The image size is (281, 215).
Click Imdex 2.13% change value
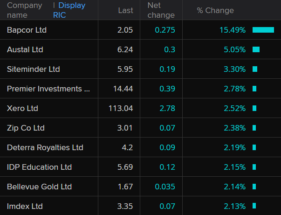tap(234, 206)
